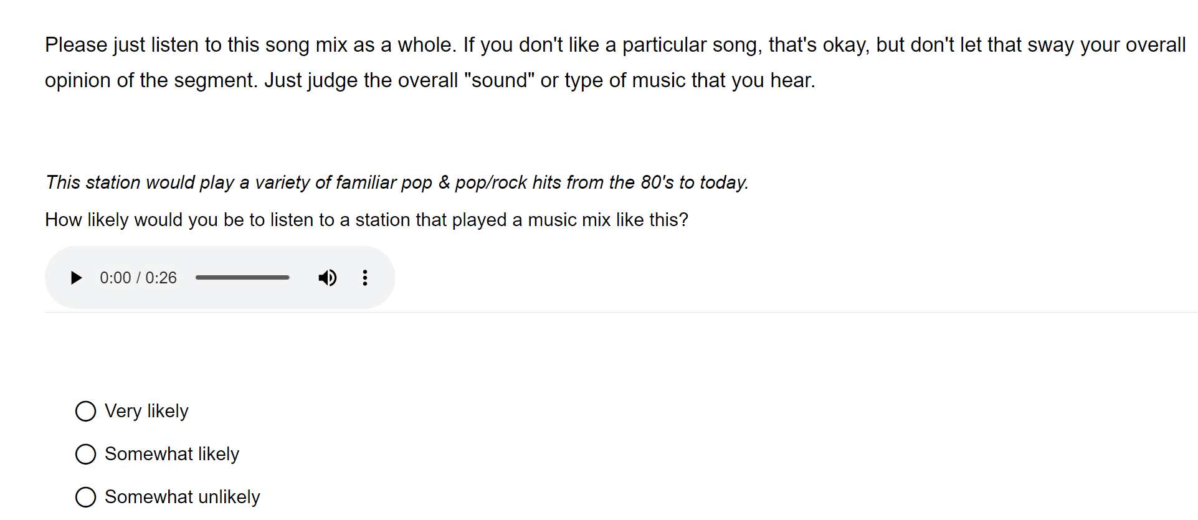Click the "Very likely" label text
The image size is (1198, 520).
pyautogui.click(x=146, y=411)
